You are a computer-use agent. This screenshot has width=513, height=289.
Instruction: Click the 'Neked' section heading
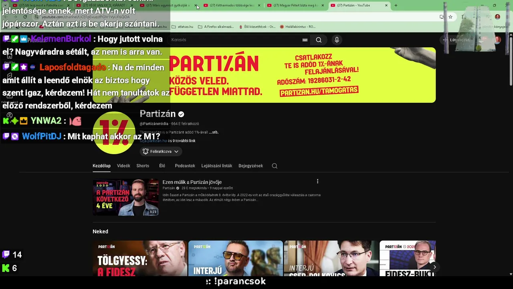tap(100, 232)
